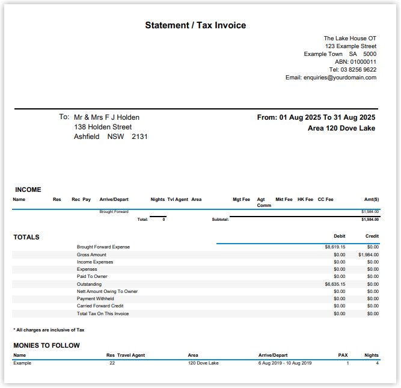Click the 'Mgt Fee' column header
This screenshot has height=388, width=401.
(x=241, y=199)
